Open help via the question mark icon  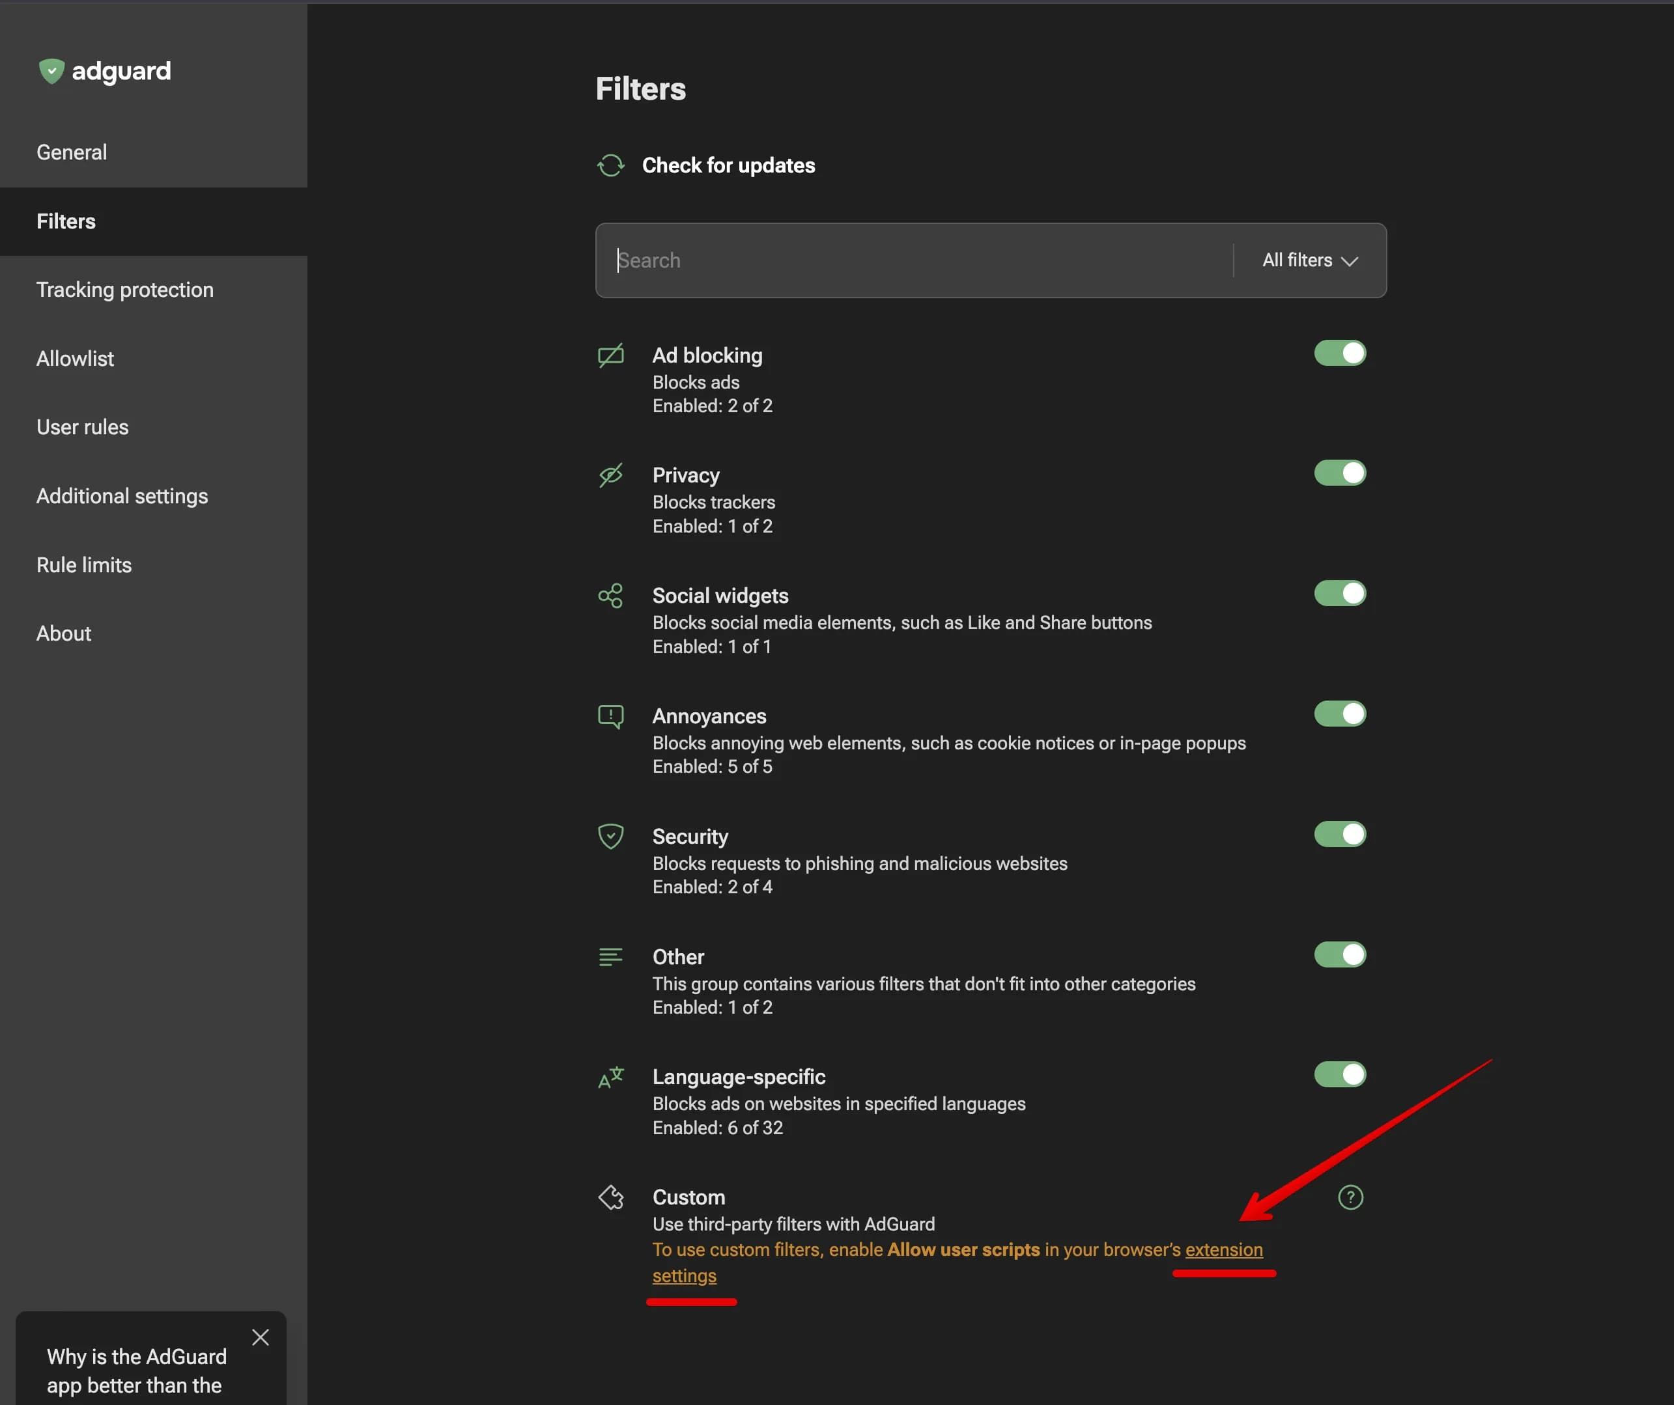coord(1350,1197)
